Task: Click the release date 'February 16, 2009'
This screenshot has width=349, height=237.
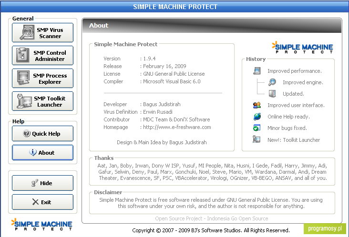Action: 164,66
